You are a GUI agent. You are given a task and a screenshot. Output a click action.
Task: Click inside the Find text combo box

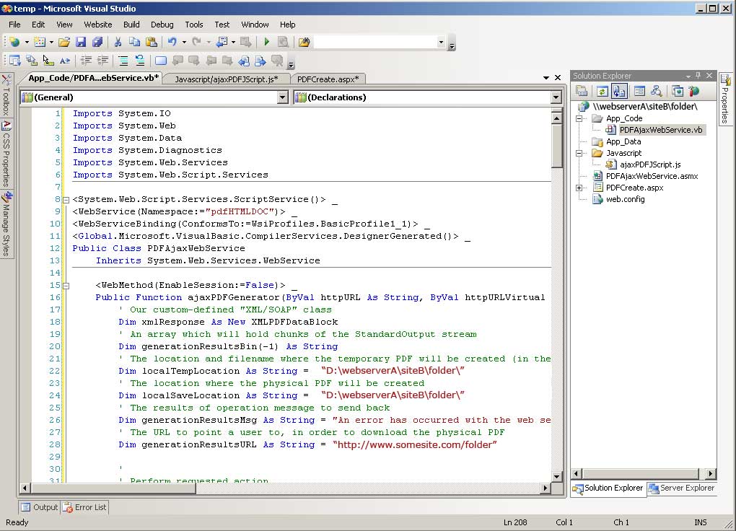click(x=375, y=43)
